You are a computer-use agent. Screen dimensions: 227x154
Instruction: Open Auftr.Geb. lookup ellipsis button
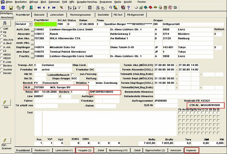[x=32, y=30]
